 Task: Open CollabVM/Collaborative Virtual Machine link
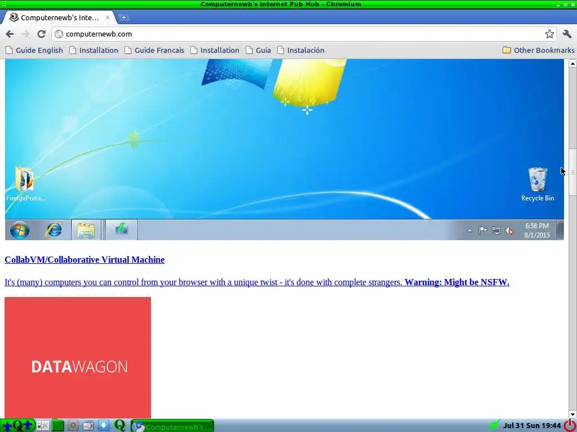(85, 260)
